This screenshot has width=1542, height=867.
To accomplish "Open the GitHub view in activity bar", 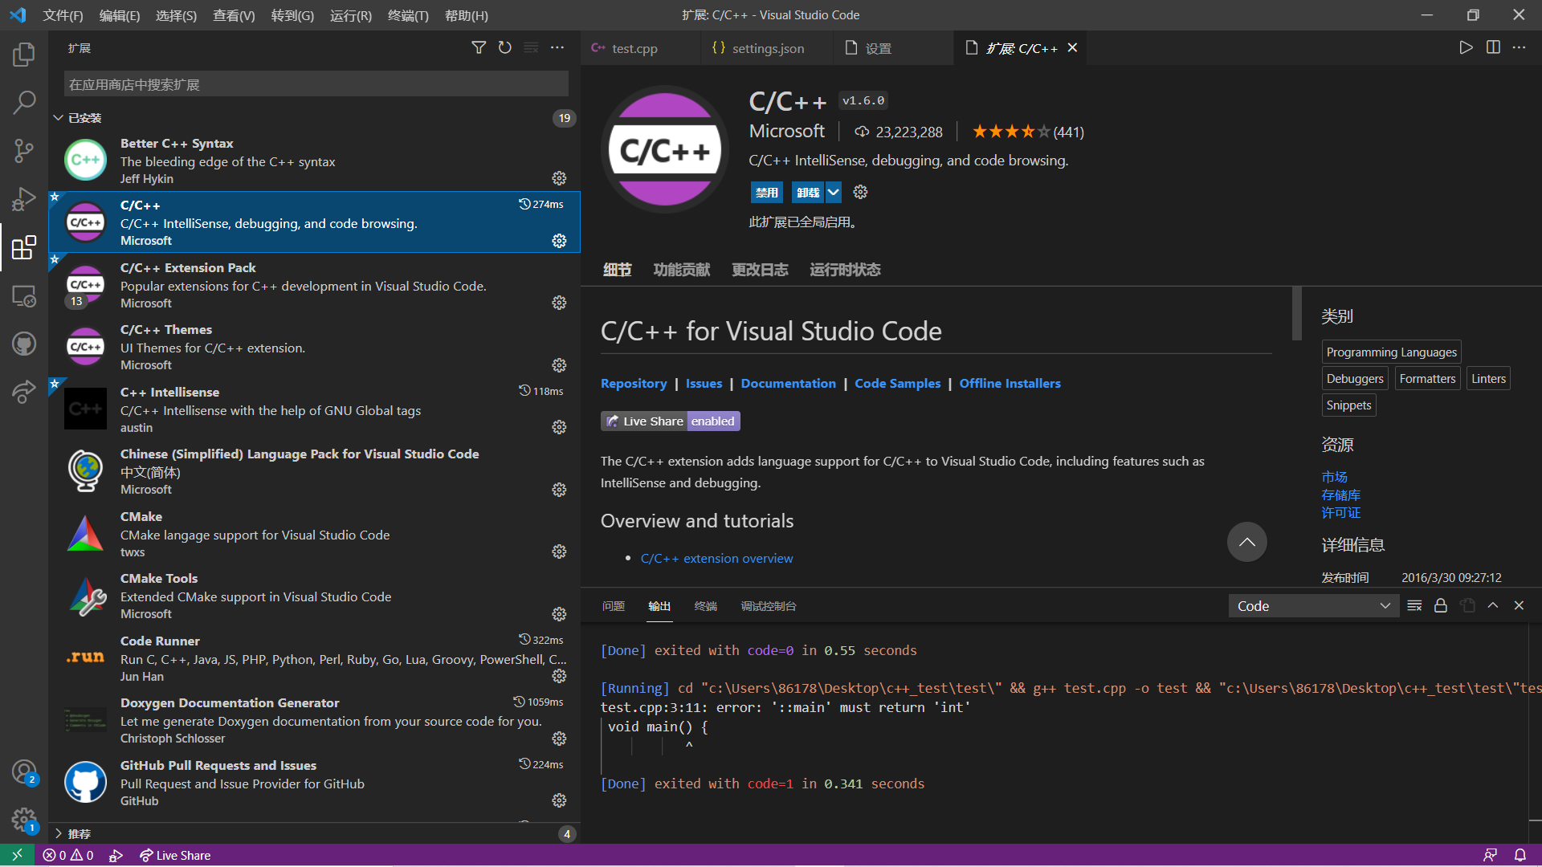I will (x=24, y=344).
